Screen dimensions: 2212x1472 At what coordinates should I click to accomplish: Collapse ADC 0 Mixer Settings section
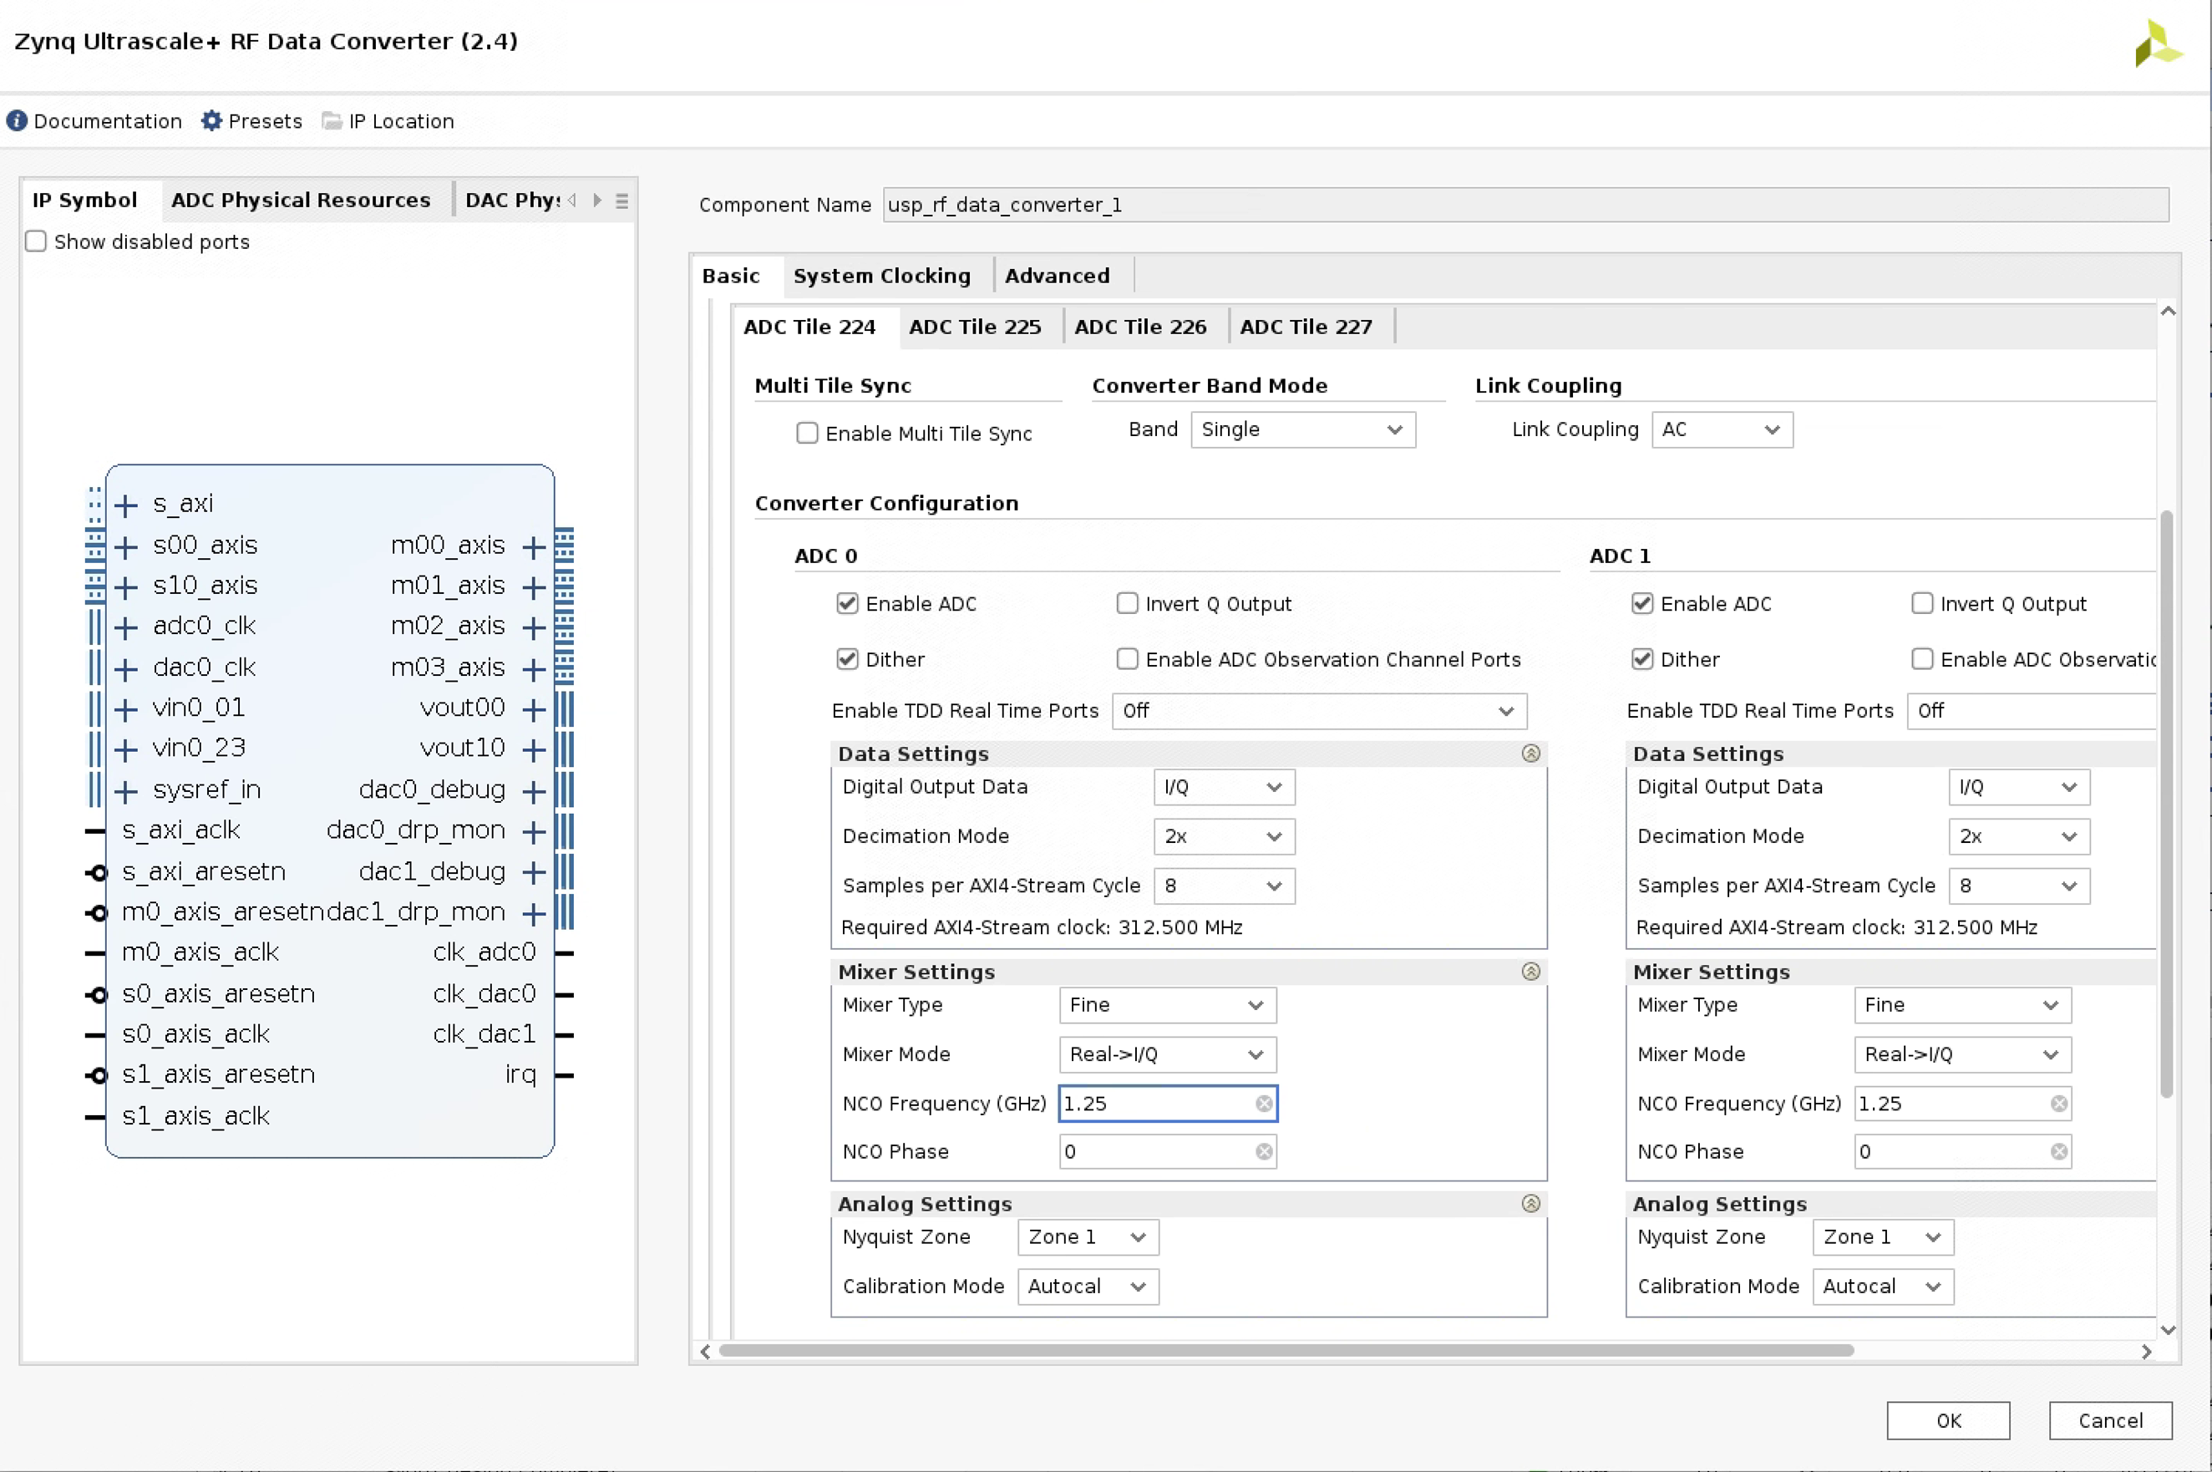tap(1530, 972)
